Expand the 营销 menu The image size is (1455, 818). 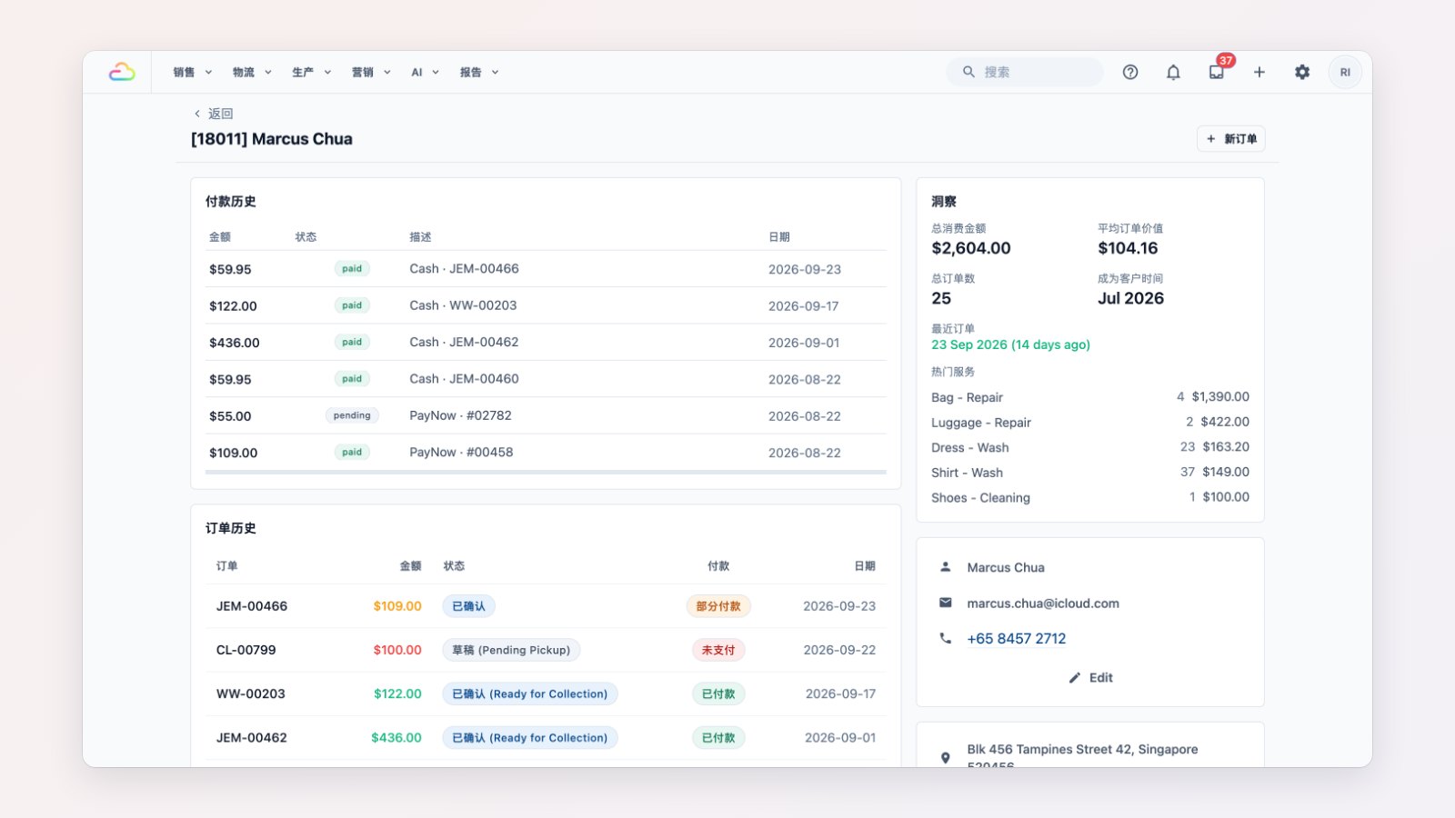pyautogui.click(x=371, y=72)
